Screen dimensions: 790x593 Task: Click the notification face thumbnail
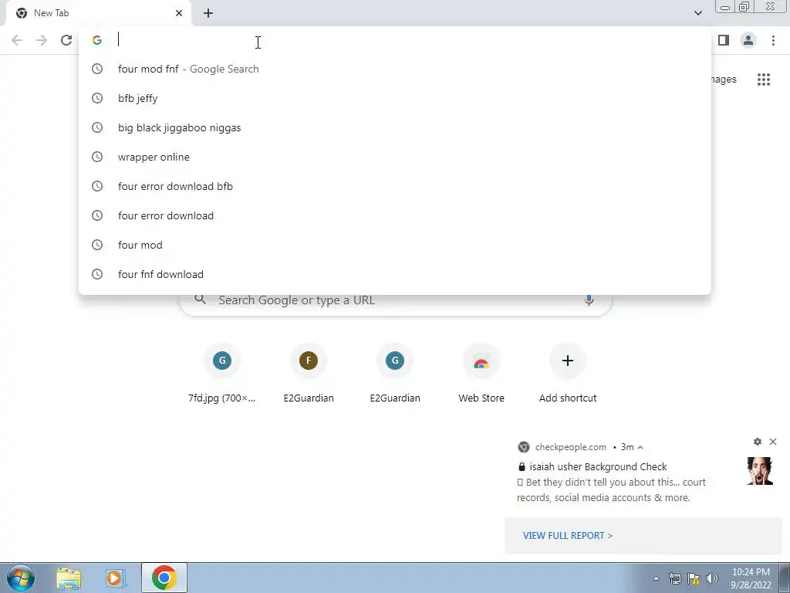(760, 471)
